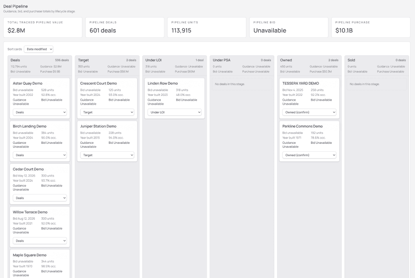Open the Sort cards Date modified dropdown
This screenshot has width=415, height=278.
pos(39,49)
